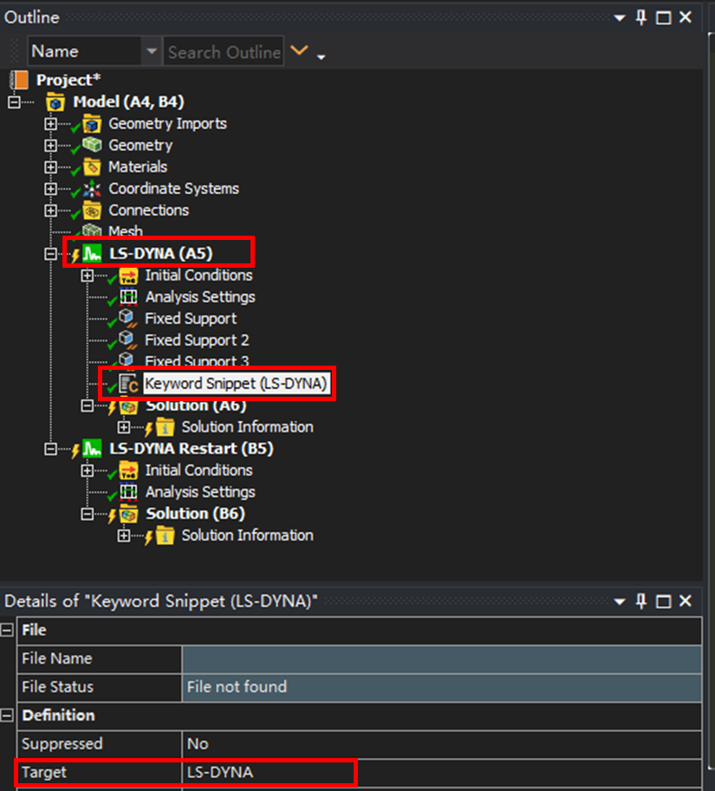Screen dimensions: 715x791
Task: Click the File not found status value
Action: (x=441, y=687)
